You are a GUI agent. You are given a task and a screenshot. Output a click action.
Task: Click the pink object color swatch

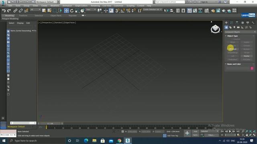(x=252, y=68)
